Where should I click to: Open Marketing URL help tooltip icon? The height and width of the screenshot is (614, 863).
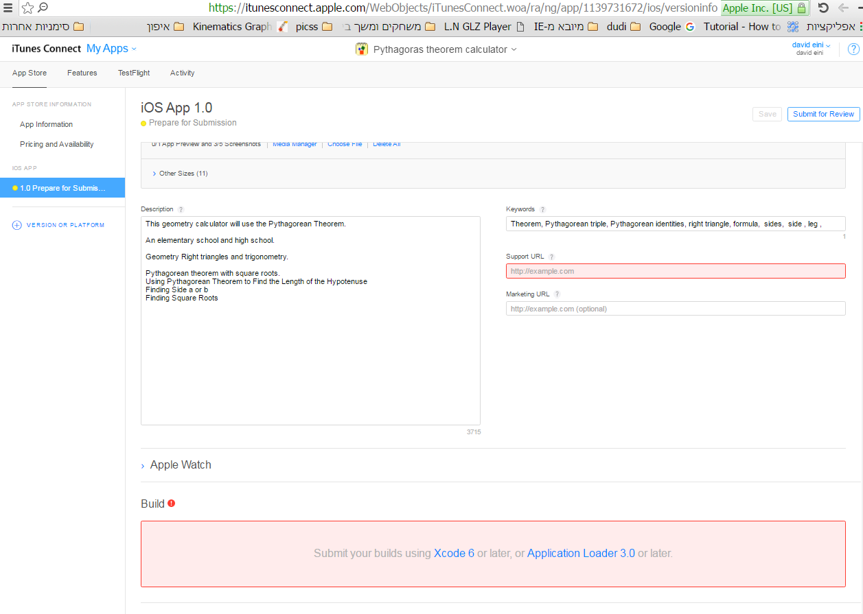(557, 294)
